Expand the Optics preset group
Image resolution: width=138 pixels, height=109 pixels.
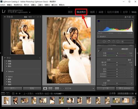(x=7, y=77)
